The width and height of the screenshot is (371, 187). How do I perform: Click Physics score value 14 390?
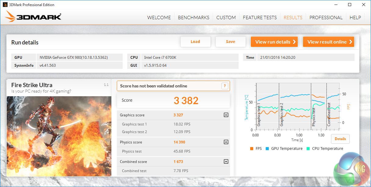179,142
